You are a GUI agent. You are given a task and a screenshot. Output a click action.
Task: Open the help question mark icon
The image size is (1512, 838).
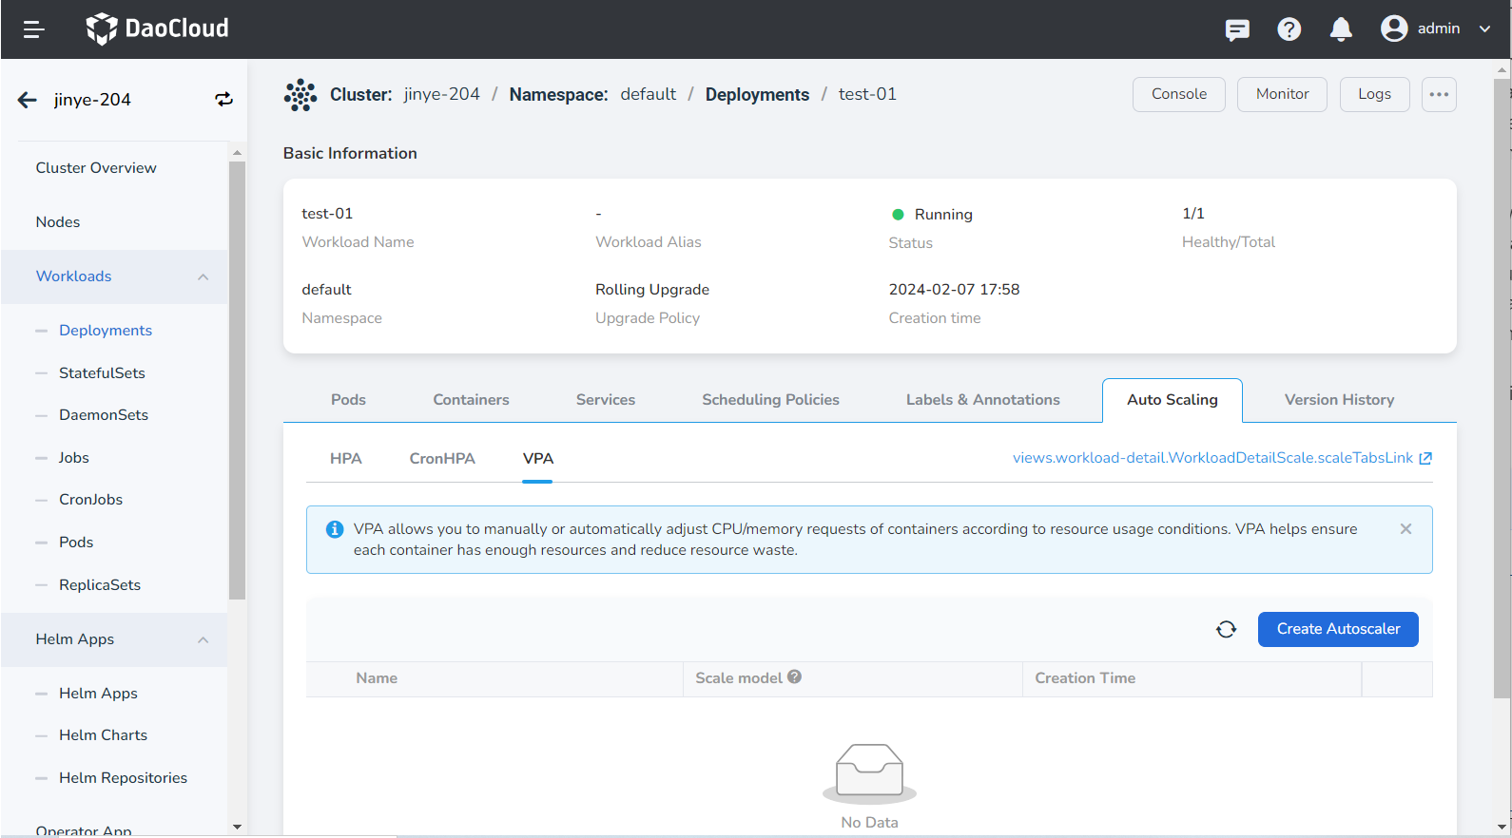click(1289, 29)
